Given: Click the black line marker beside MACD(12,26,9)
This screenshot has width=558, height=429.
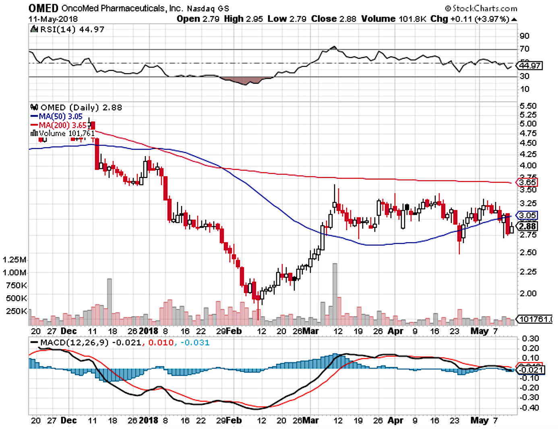Looking at the screenshot, I should click(35, 343).
